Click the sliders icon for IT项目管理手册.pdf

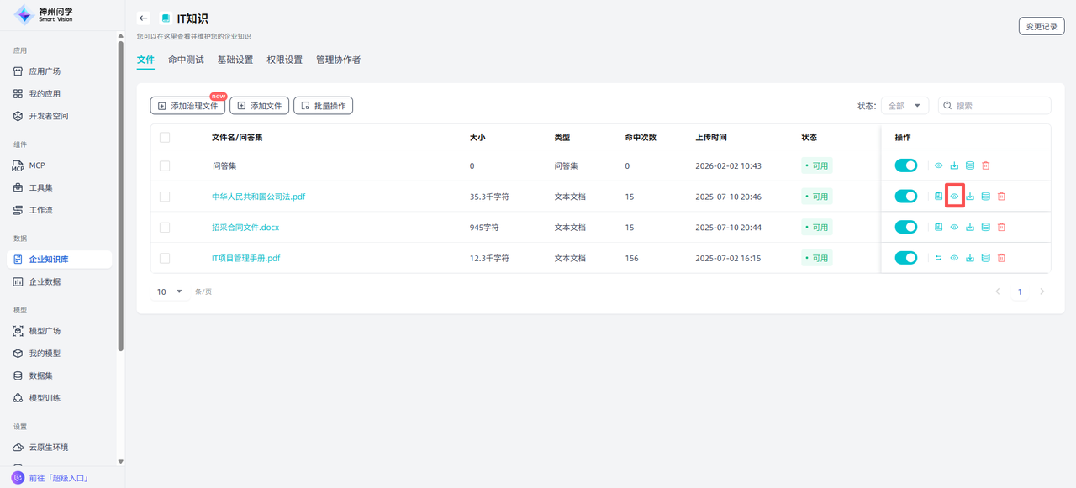point(938,258)
